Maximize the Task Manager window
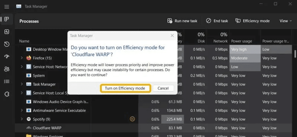297x137 pixels. (275, 4)
